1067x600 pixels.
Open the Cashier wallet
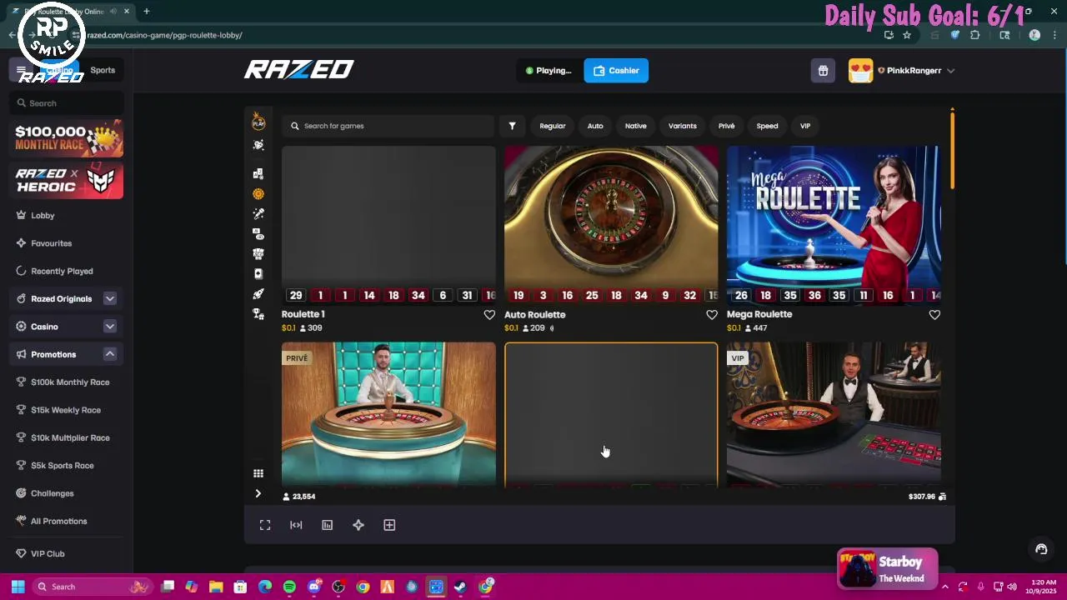point(616,71)
